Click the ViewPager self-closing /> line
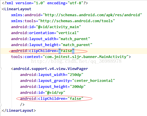147x116 pixels. point(22,105)
